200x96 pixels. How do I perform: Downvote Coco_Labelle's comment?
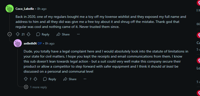(x=29, y=34)
